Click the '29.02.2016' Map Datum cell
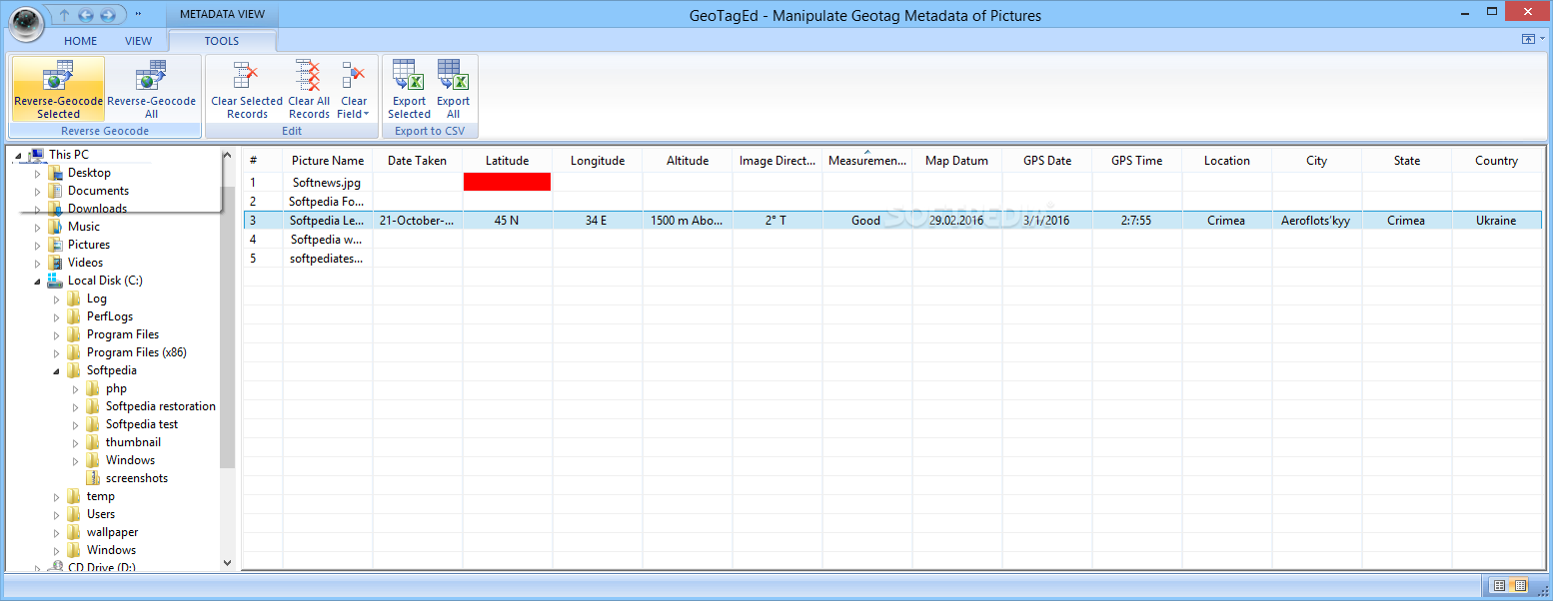The height and width of the screenshot is (601, 1553). [x=957, y=221]
